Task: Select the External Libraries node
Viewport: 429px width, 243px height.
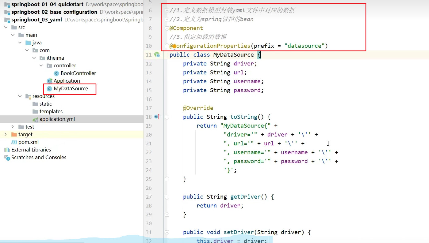Action: [31, 150]
